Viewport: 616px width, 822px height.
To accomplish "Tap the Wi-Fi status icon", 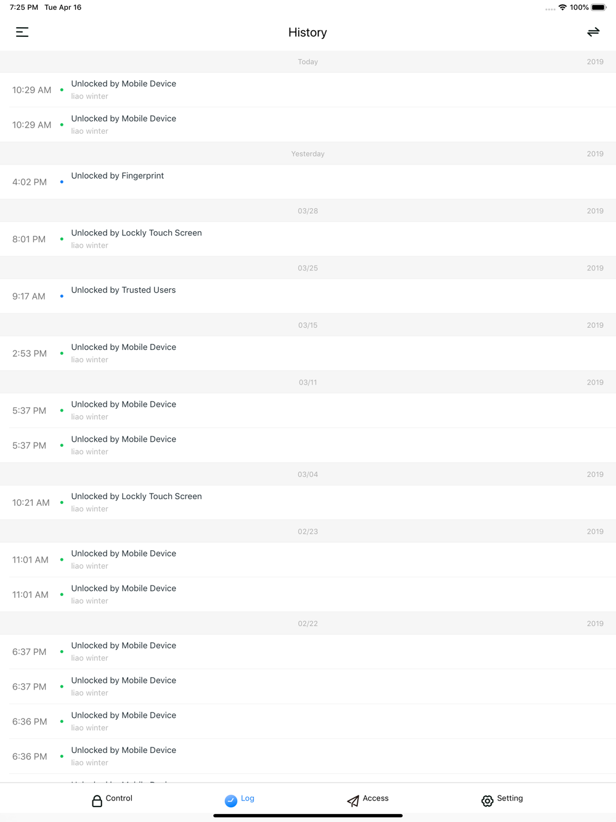I will tap(562, 7).
